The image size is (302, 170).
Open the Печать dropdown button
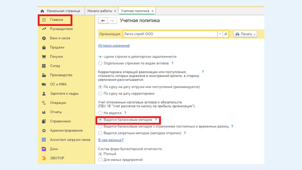coord(245,34)
